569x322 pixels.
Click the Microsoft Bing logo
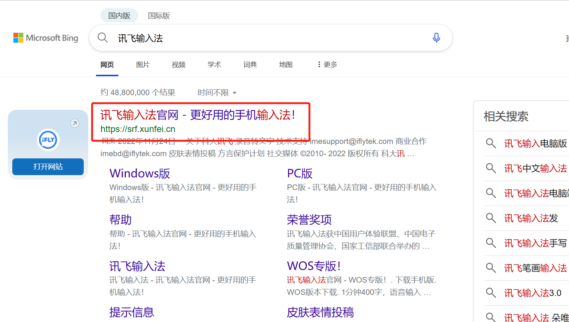tap(46, 38)
